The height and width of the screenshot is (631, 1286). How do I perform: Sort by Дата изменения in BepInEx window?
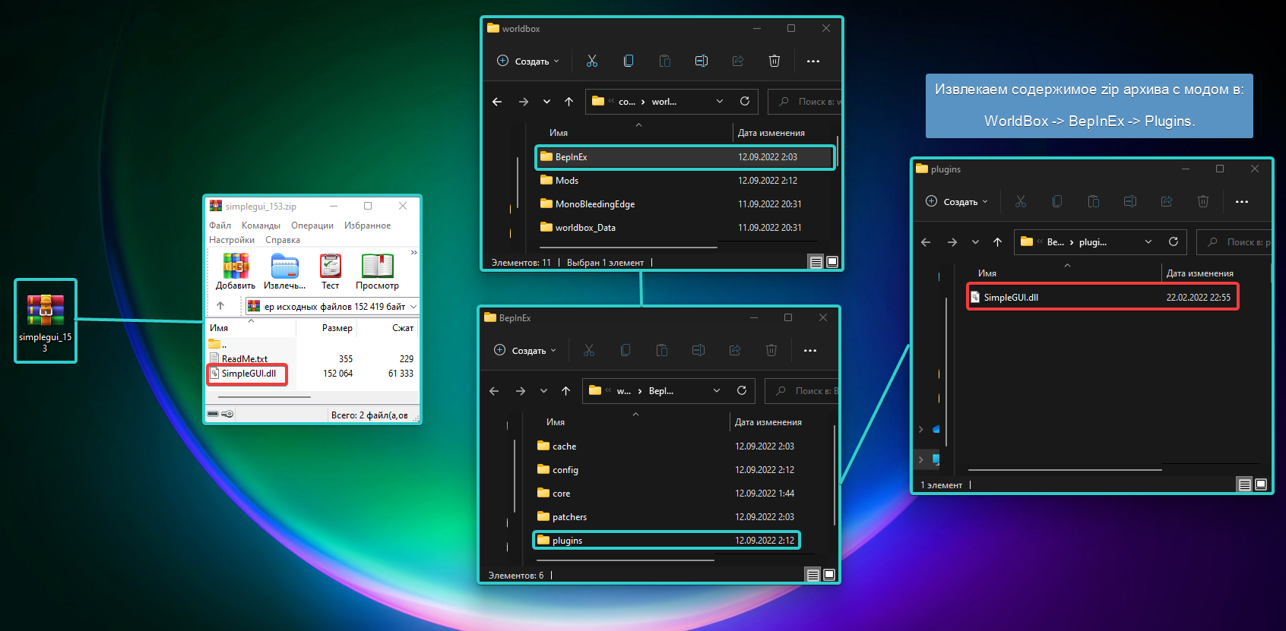[768, 422]
